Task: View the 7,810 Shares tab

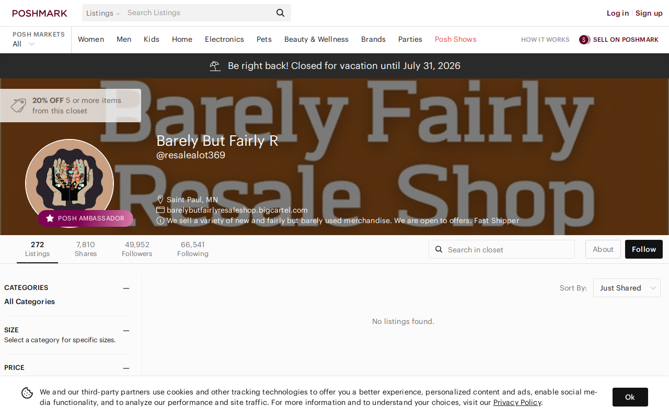Action: click(x=86, y=249)
